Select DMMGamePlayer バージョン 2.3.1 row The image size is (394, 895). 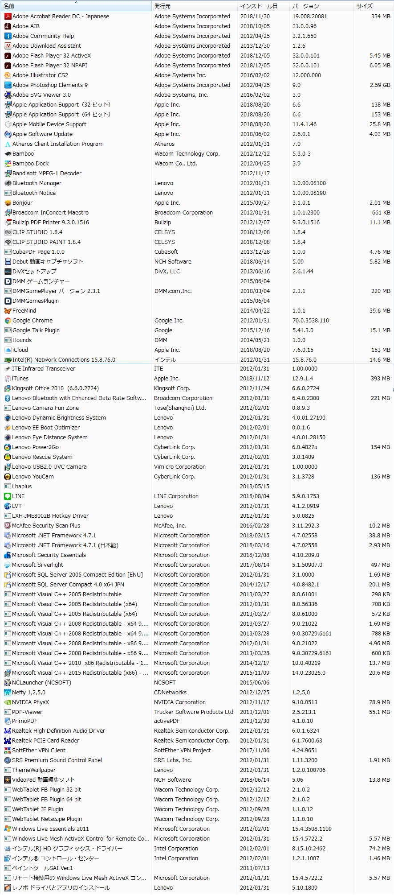(197, 291)
